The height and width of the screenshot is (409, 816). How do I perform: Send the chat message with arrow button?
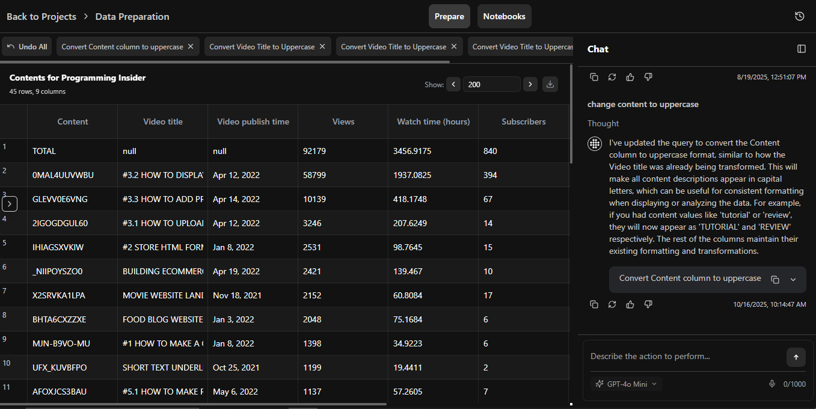click(x=796, y=357)
